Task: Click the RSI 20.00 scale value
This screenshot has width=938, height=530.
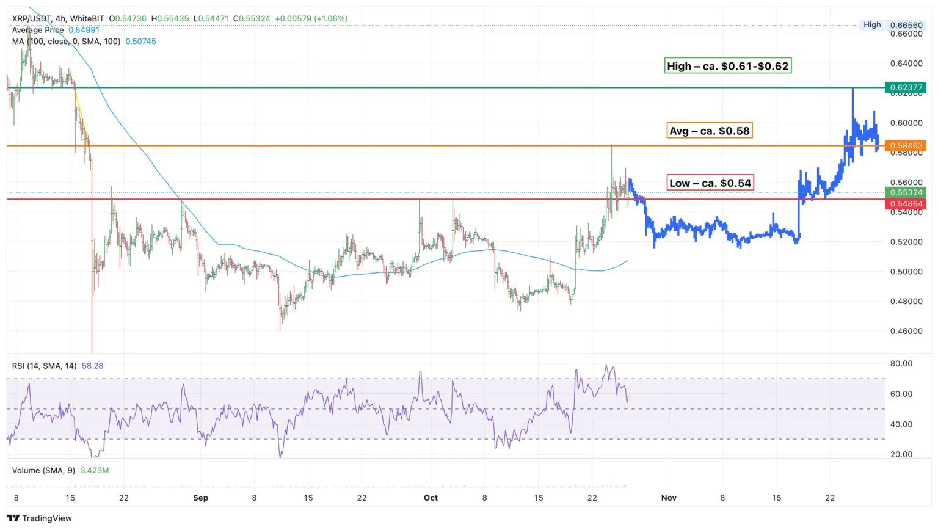Action: tap(901, 454)
